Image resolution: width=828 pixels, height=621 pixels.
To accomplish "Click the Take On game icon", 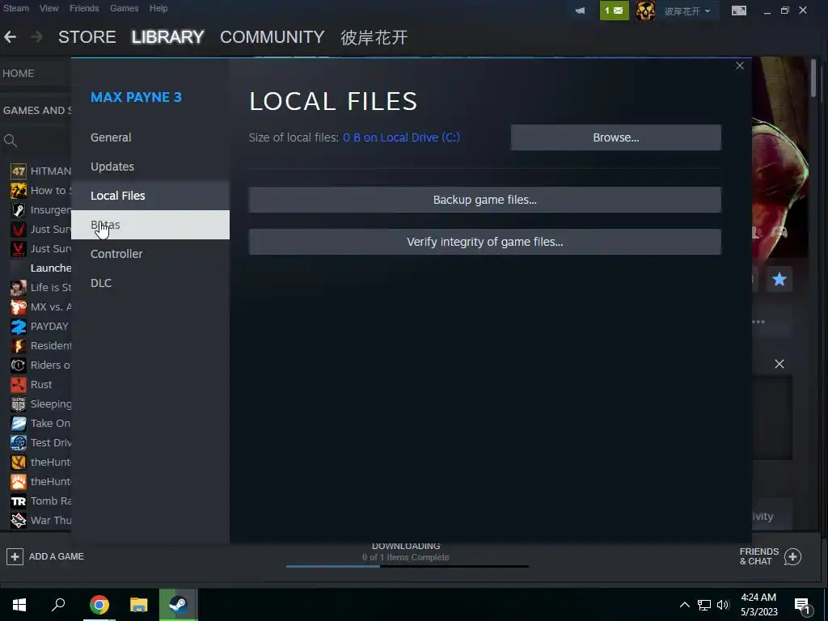I will point(19,424).
